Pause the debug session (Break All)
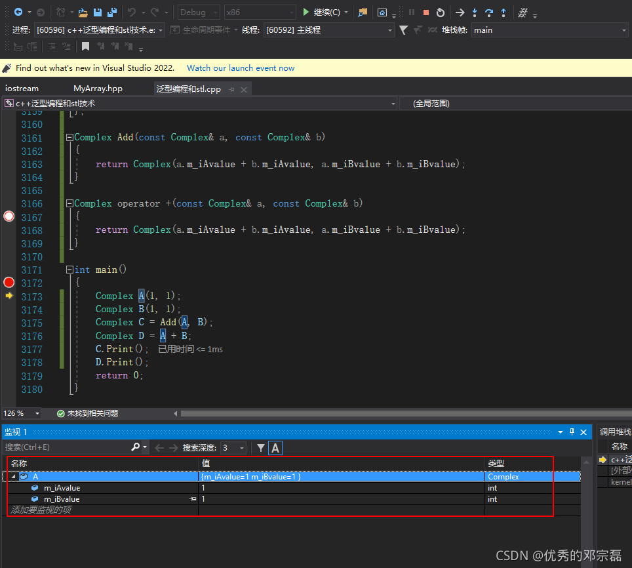632x568 pixels. coord(412,12)
